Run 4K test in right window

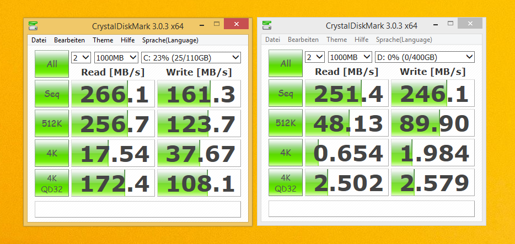pyautogui.click(x=286, y=153)
